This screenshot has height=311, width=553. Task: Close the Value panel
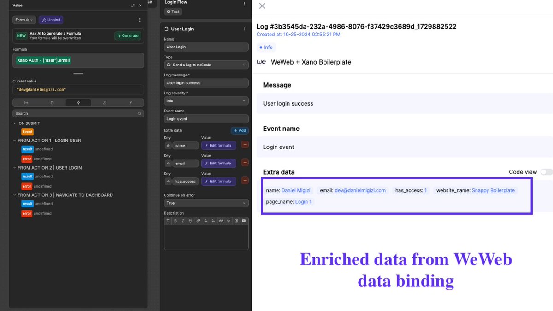point(141,6)
